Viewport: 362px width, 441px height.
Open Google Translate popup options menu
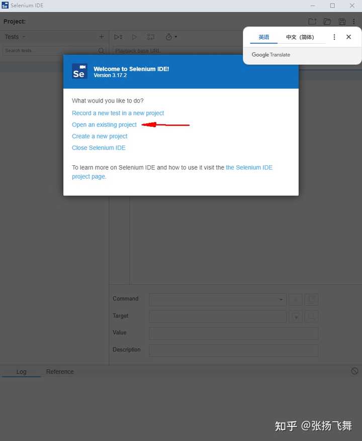click(334, 37)
